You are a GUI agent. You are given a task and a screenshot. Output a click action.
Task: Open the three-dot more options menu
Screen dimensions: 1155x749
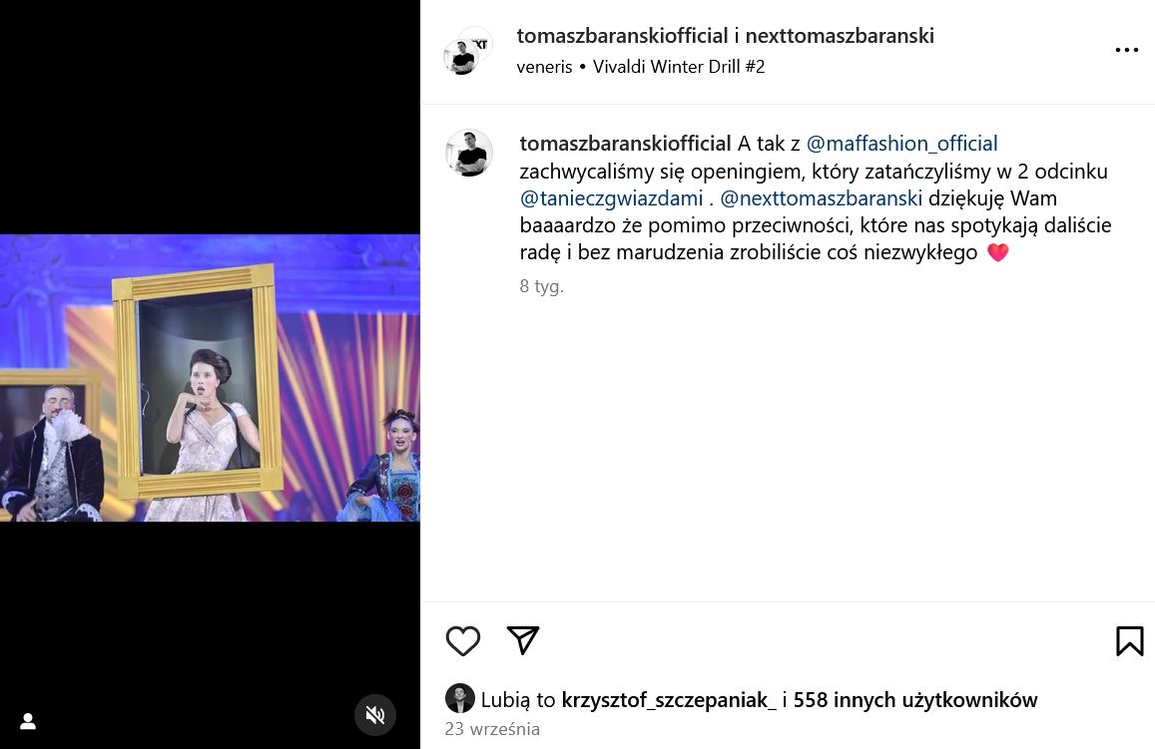1126,50
